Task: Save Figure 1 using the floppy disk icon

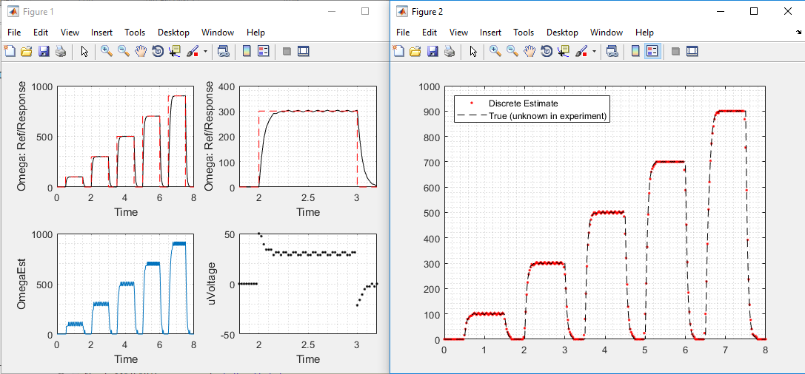Action: (44, 51)
